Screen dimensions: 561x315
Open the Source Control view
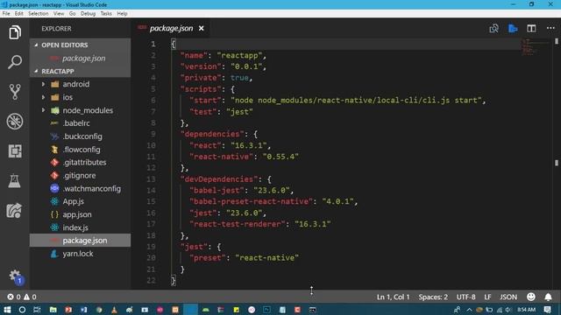coord(15,92)
